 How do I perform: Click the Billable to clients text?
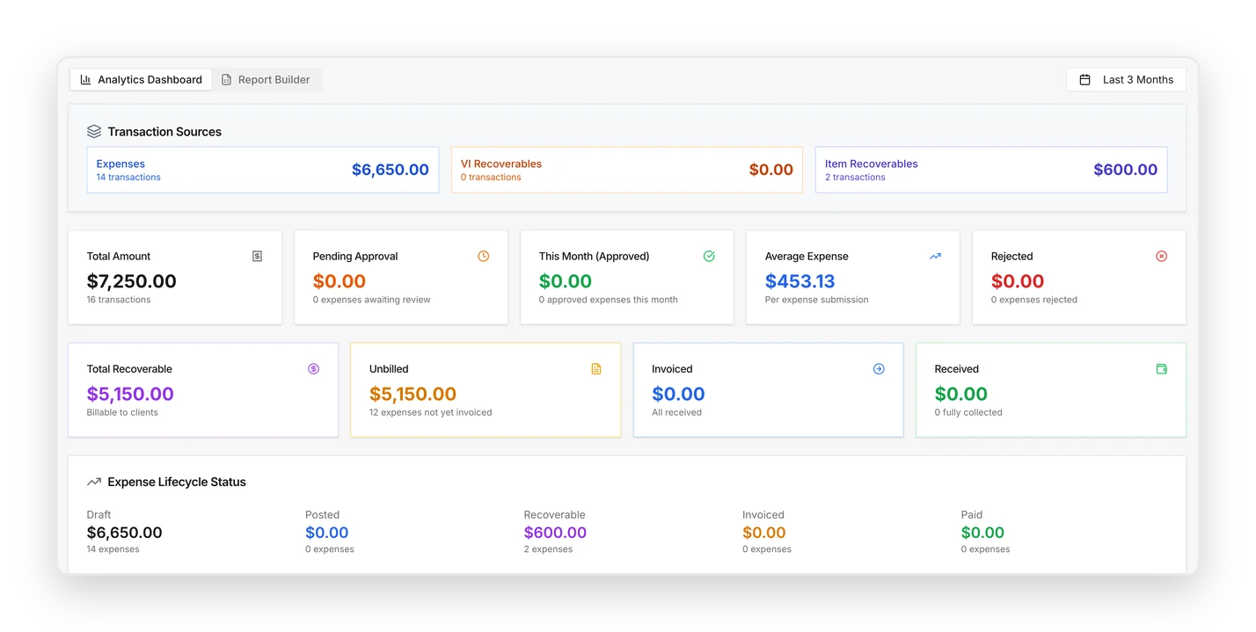[122, 412]
